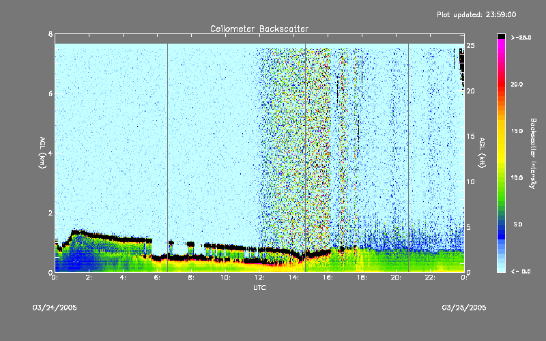The image size is (546, 341).
Task: Click the 15 kft tick label
Action: pyautogui.click(x=470, y=136)
